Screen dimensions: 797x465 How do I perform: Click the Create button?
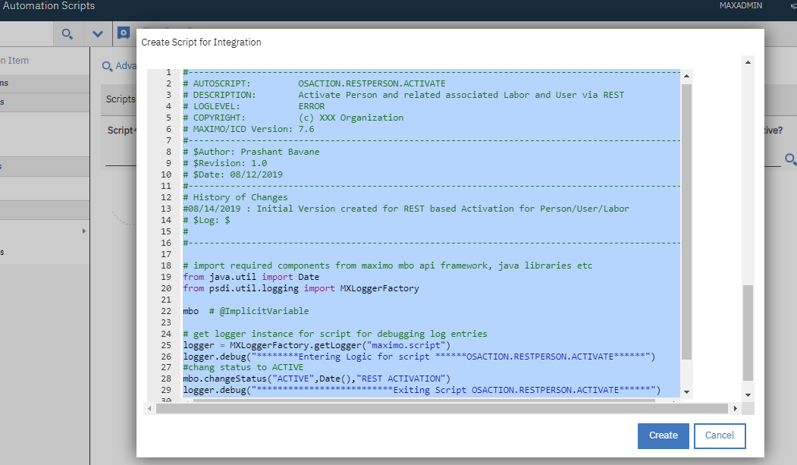663,435
